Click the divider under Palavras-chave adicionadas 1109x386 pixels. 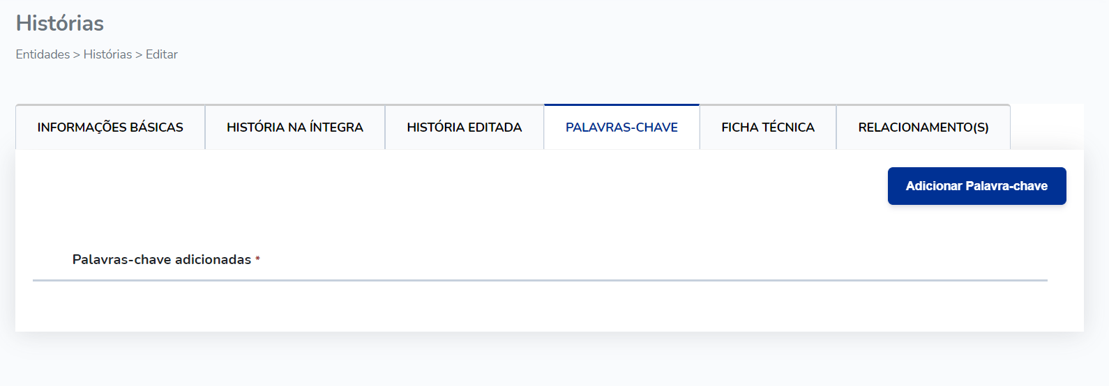point(540,280)
